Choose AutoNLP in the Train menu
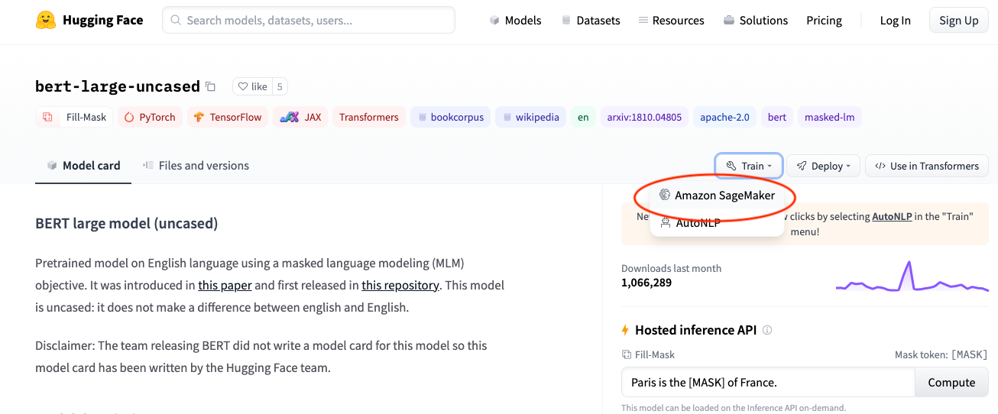 click(x=698, y=223)
